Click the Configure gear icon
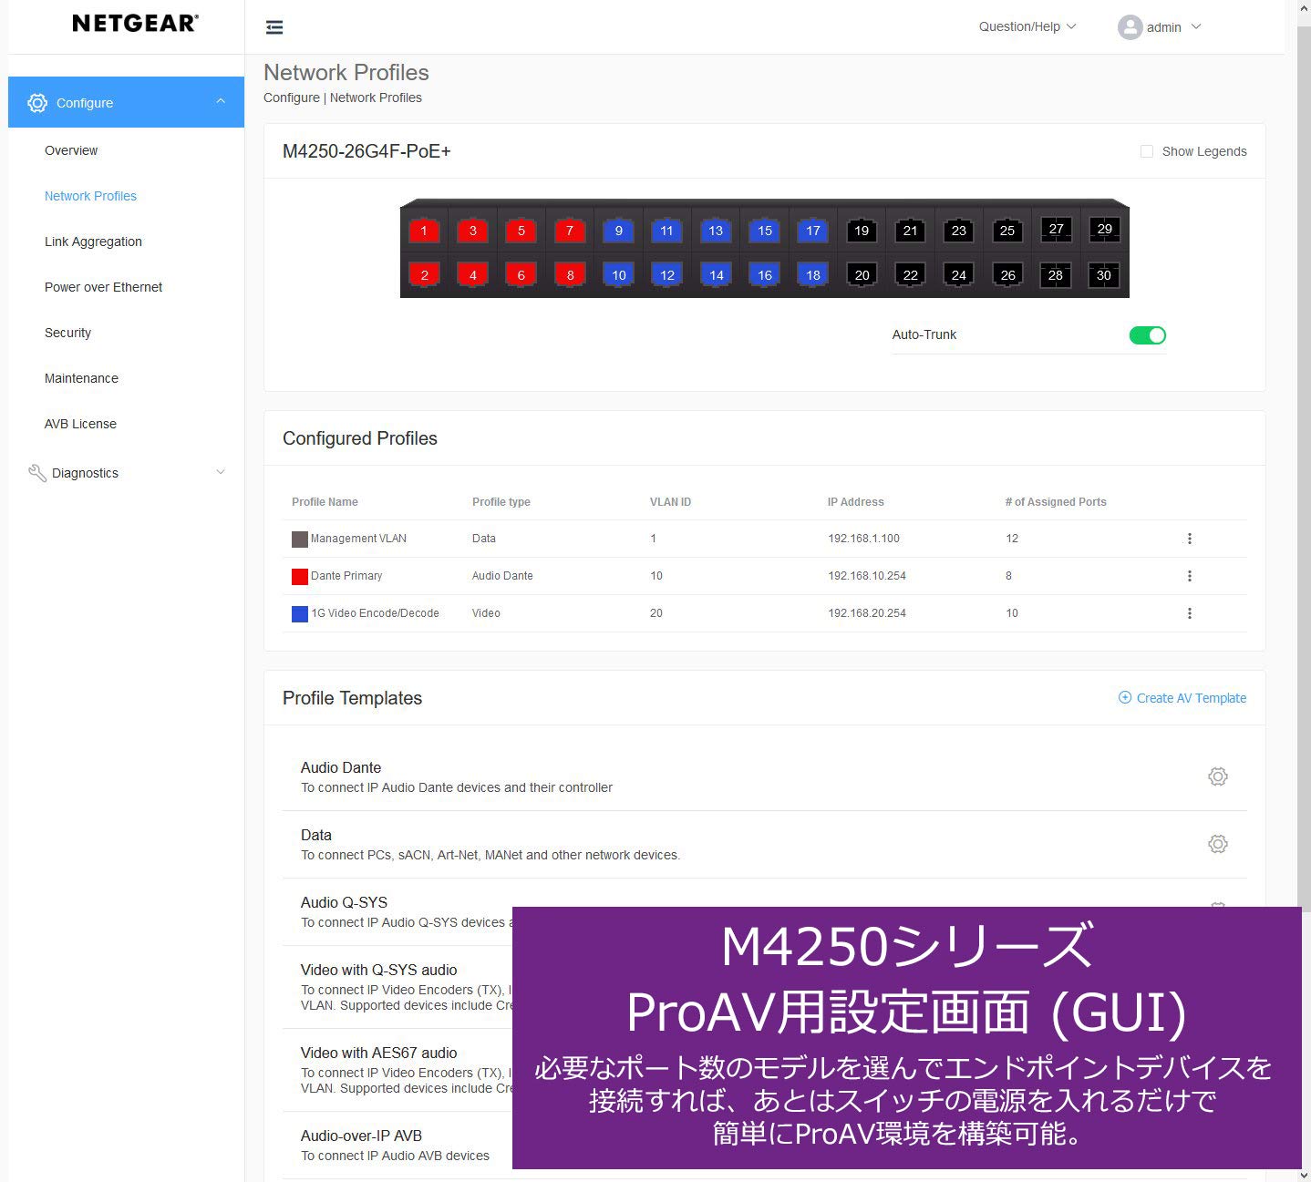Screen dimensions: 1311x1182 point(37,103)
